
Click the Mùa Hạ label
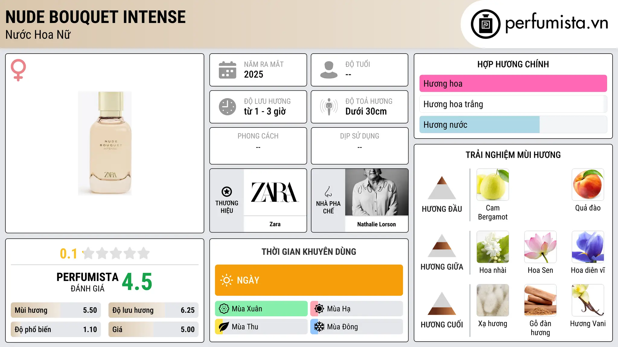click(x=339, y=309)
